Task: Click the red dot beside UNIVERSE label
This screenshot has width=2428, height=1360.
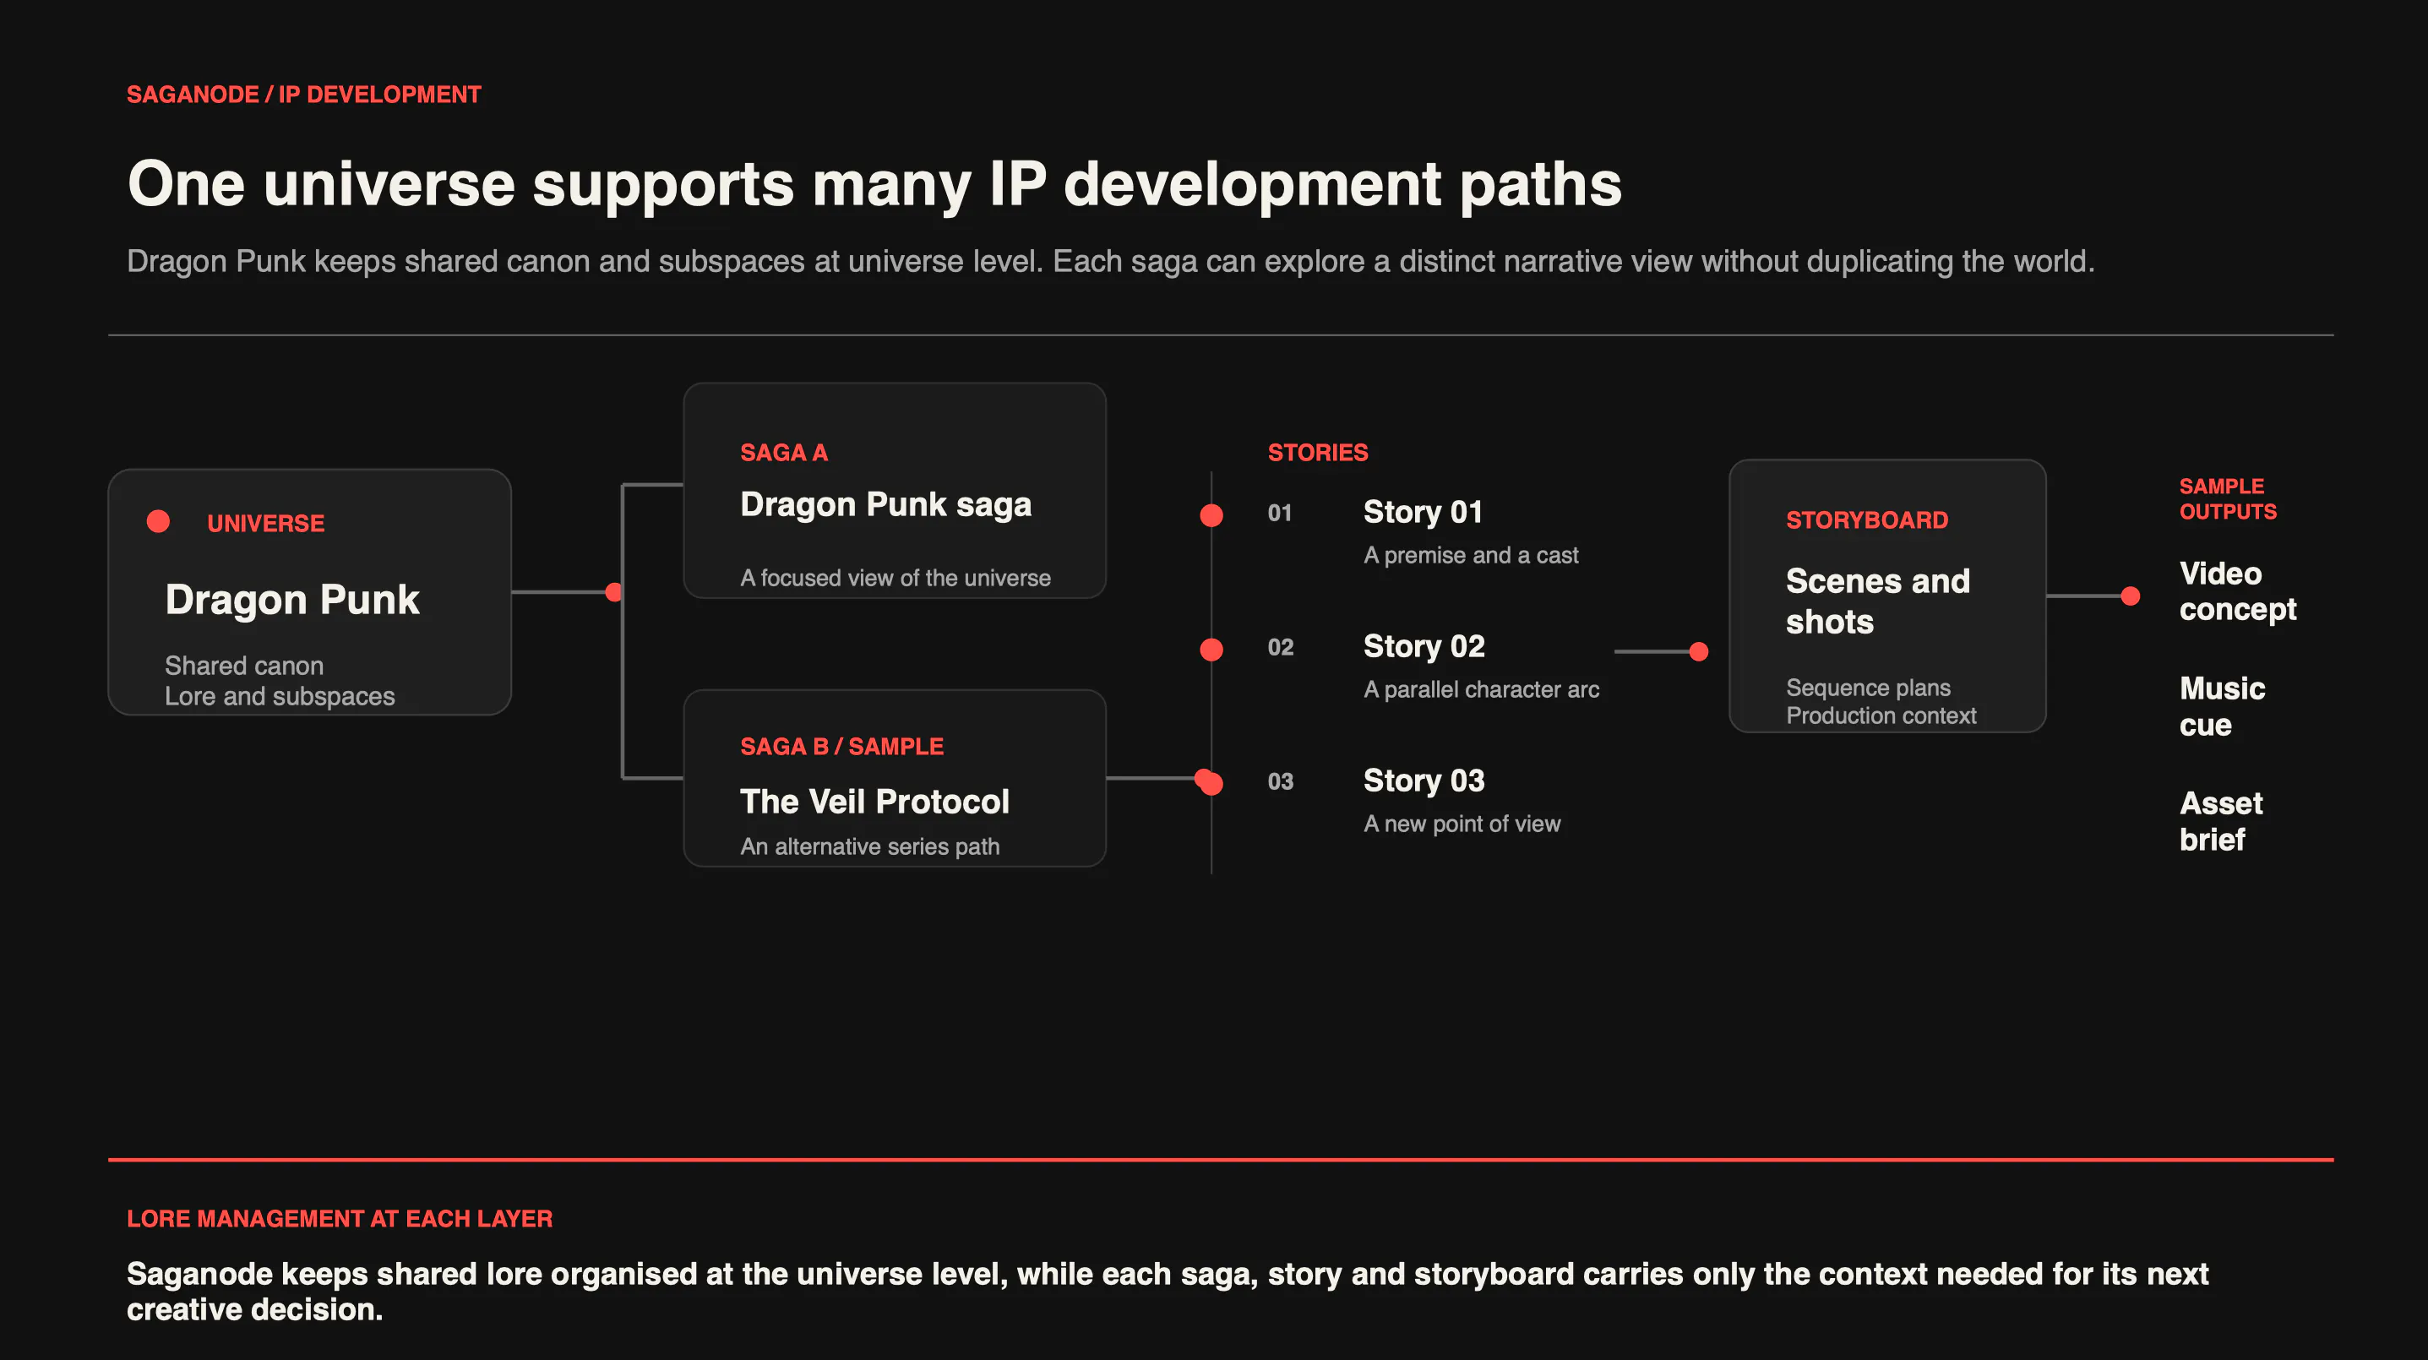Action: pyautogui.click(x=158, y=521)
